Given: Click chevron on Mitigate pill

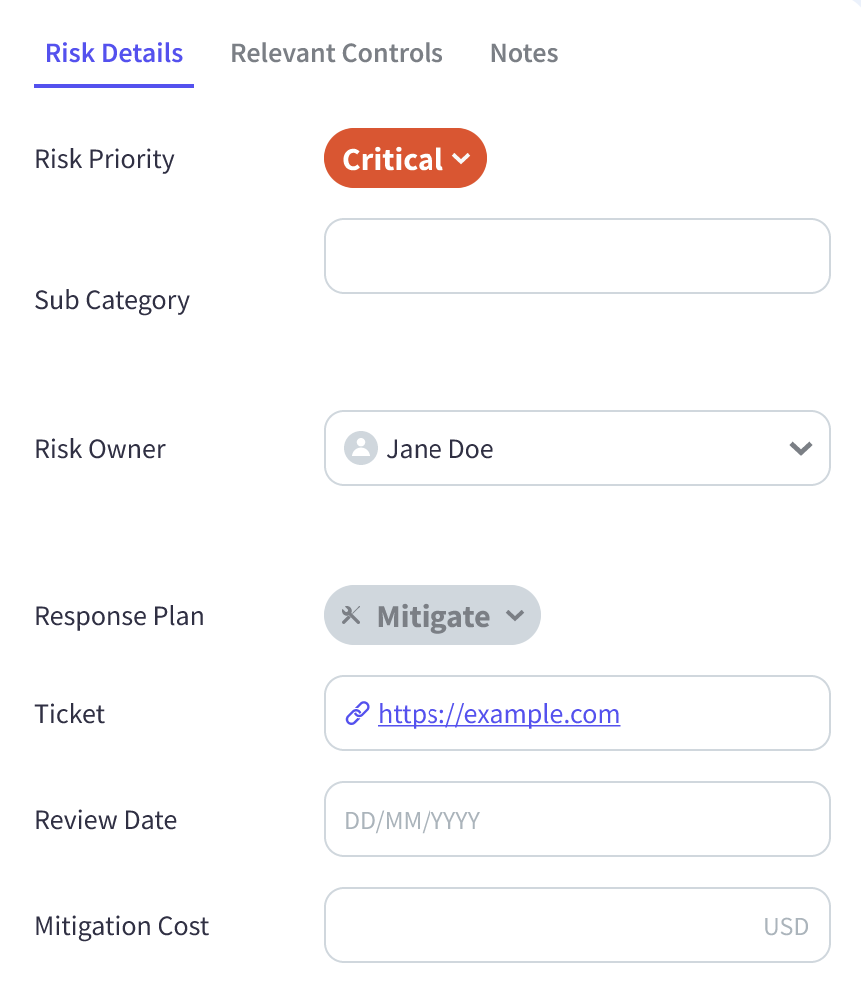Looking at the screenshot, I should click(x=515, y=616).
